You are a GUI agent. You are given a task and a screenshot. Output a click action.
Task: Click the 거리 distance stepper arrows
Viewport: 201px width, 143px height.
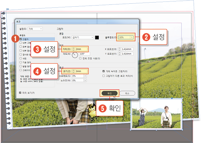tap(73, 49)
